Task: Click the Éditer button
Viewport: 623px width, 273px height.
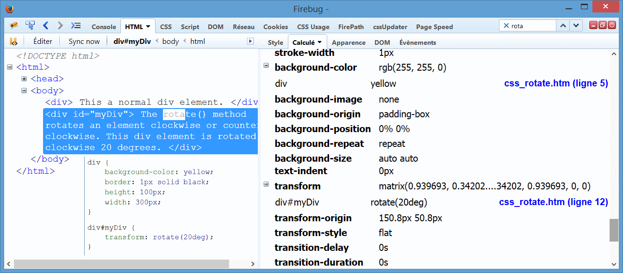Action: point(43,41)
